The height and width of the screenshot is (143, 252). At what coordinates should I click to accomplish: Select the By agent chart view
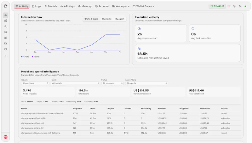tap(120, 19)
